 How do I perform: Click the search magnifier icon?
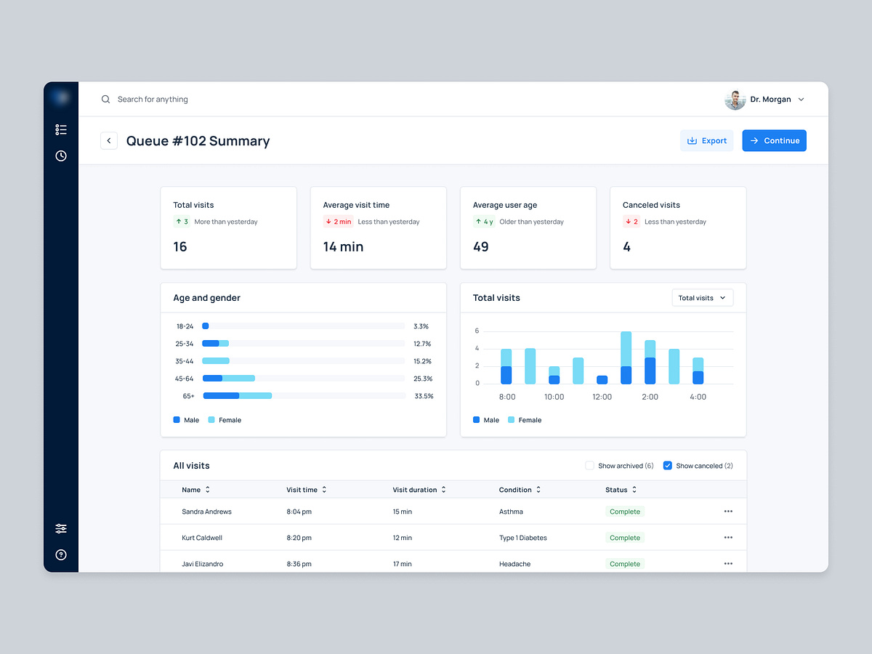pyautogui.click(x=105, y=99)
